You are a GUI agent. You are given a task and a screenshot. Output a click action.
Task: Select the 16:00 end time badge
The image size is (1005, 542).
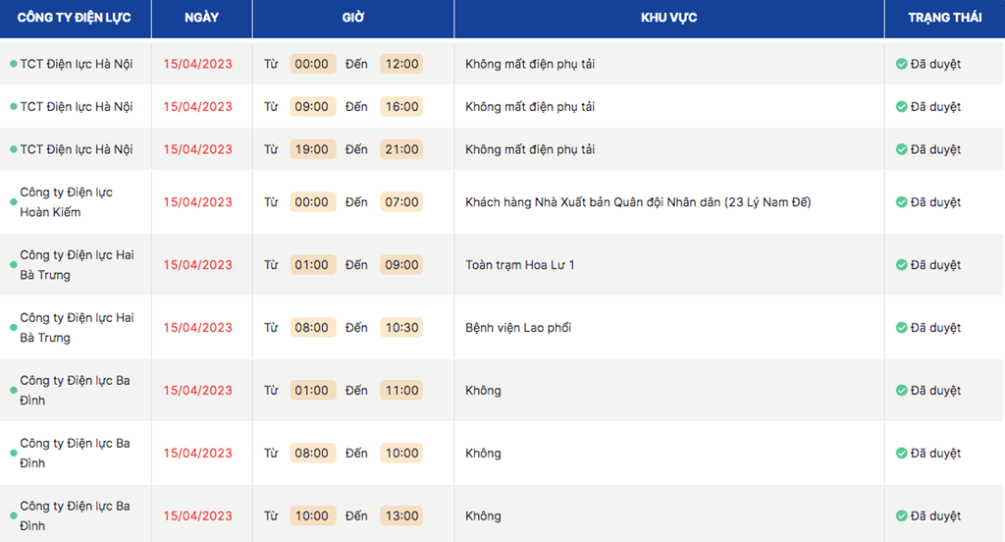point(401,106)
